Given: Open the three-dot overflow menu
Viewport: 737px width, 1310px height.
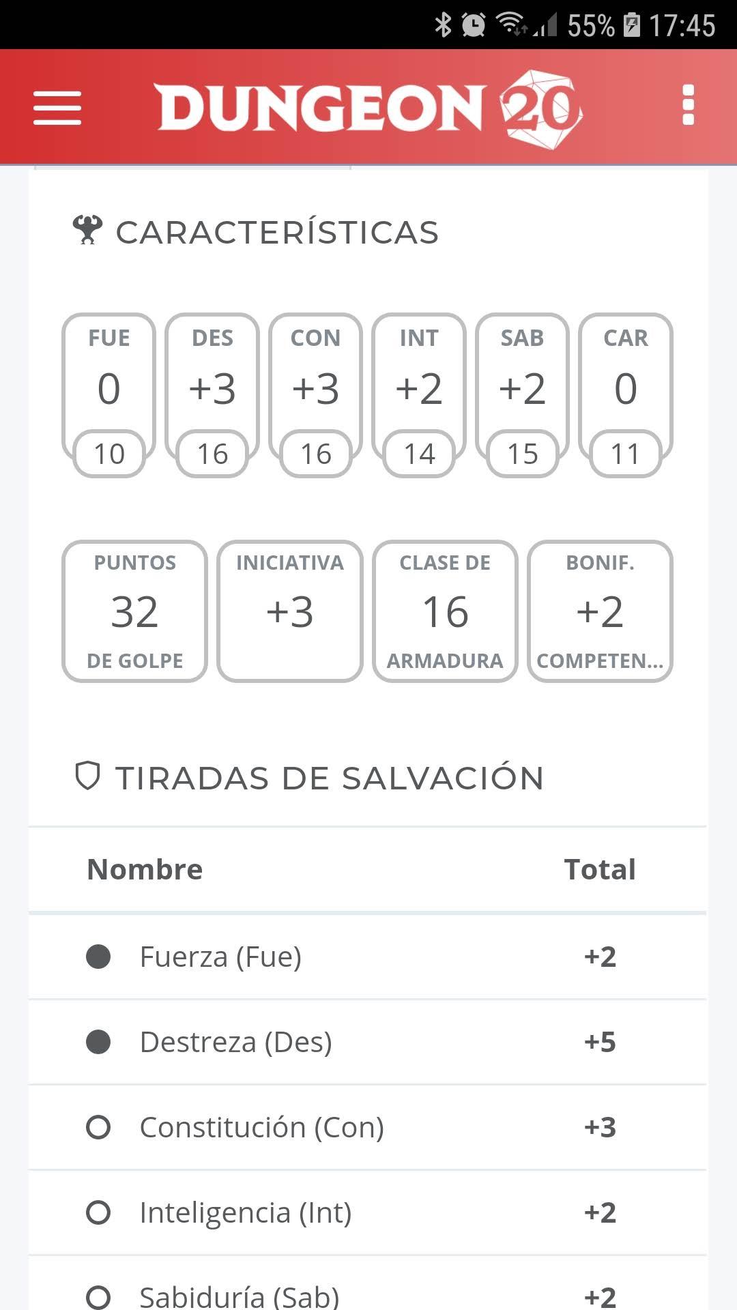Looking at the screenshot, I should [688, 105].
